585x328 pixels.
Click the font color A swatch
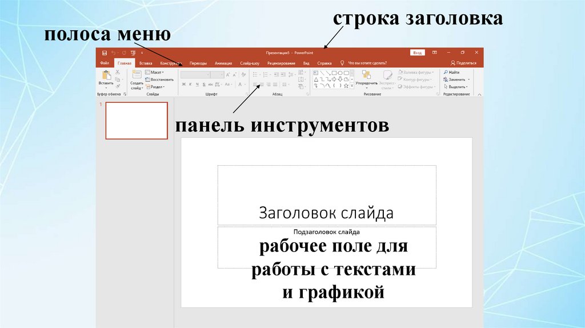tap(241, 85)
